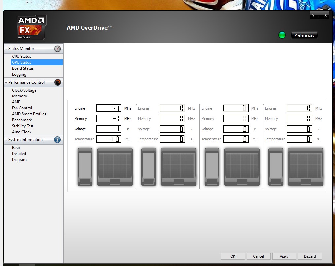Click fourth GPU usage graph display
Viewport: 335px width, 266px height.
[306, 167]
